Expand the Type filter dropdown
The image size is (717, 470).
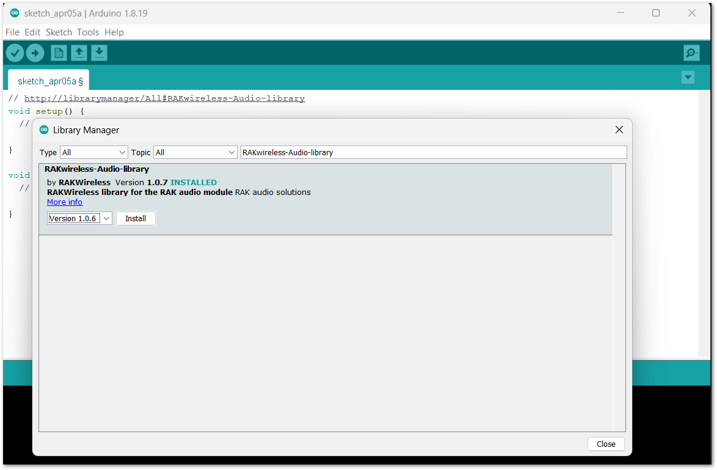pyautogui.click(x=93, y=152)
